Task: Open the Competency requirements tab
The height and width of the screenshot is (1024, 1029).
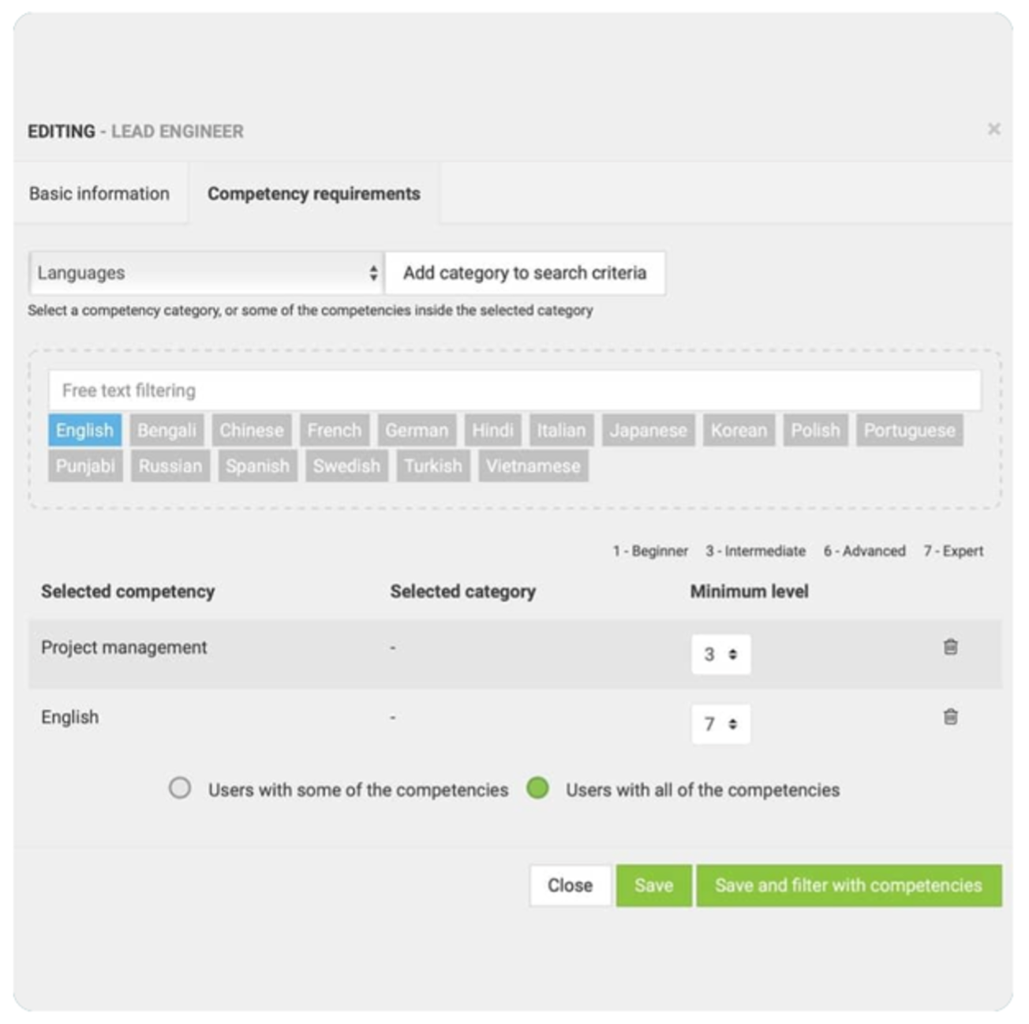Action: click(313, 193)
